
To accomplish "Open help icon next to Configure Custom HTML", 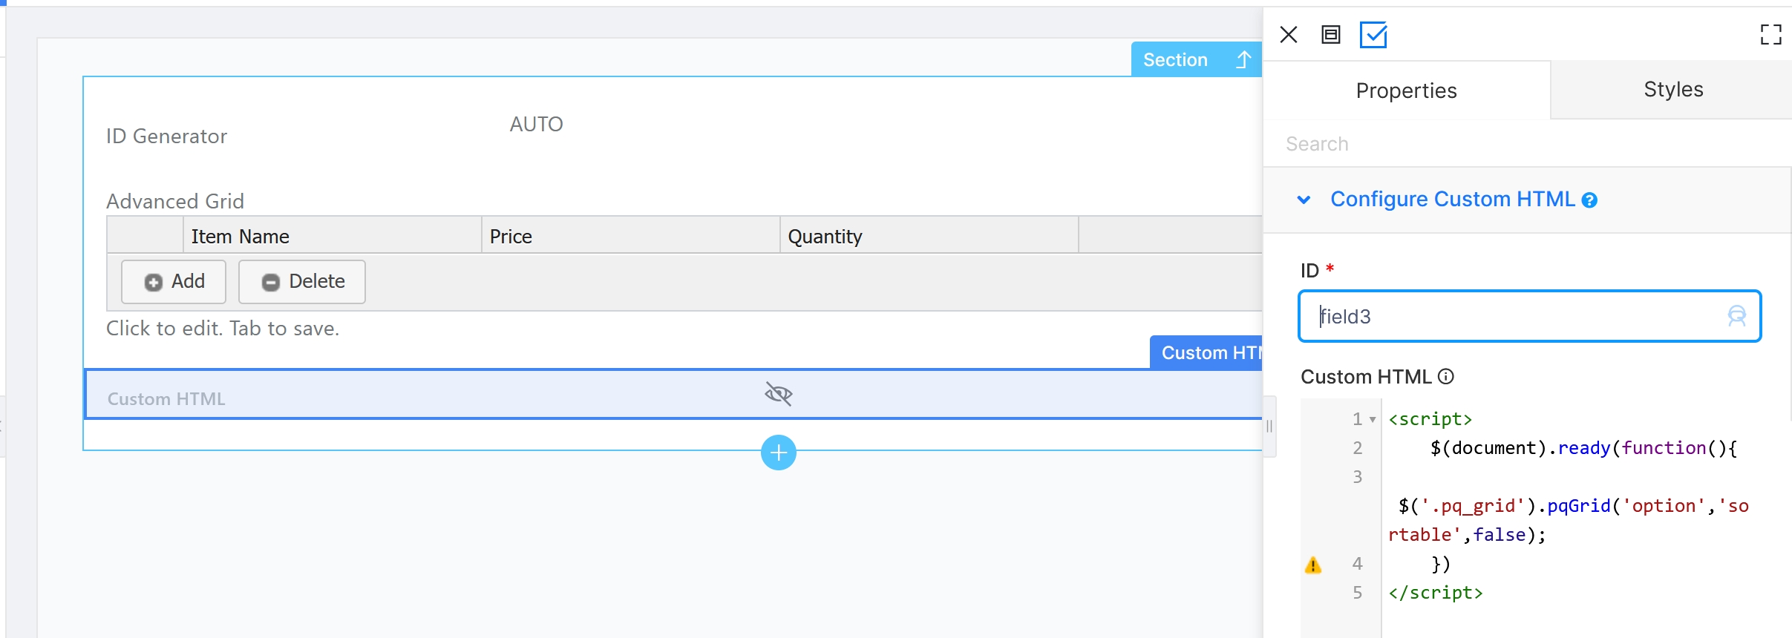I will pos(1589,200).
